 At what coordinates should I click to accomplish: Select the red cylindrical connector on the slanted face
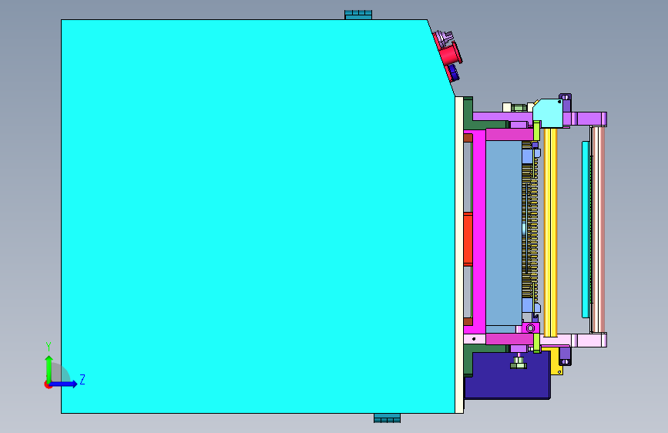450,55
